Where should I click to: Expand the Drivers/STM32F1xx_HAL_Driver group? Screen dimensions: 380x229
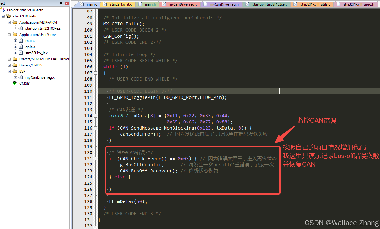(x=9, y=59)
